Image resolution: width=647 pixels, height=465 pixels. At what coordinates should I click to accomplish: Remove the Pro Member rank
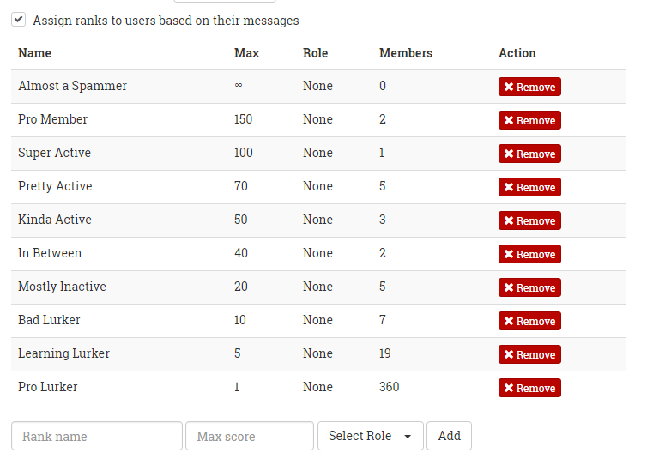click(529, 120)
